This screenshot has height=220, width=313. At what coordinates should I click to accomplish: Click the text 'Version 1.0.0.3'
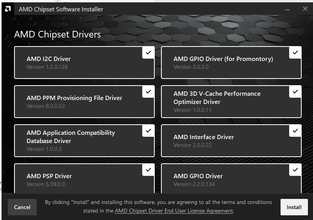tap(44, 149)
